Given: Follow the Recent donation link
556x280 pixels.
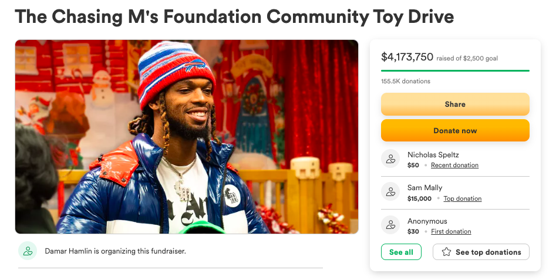Looking at the screenshot, I should pyautogui.click(x=454, y=166).
